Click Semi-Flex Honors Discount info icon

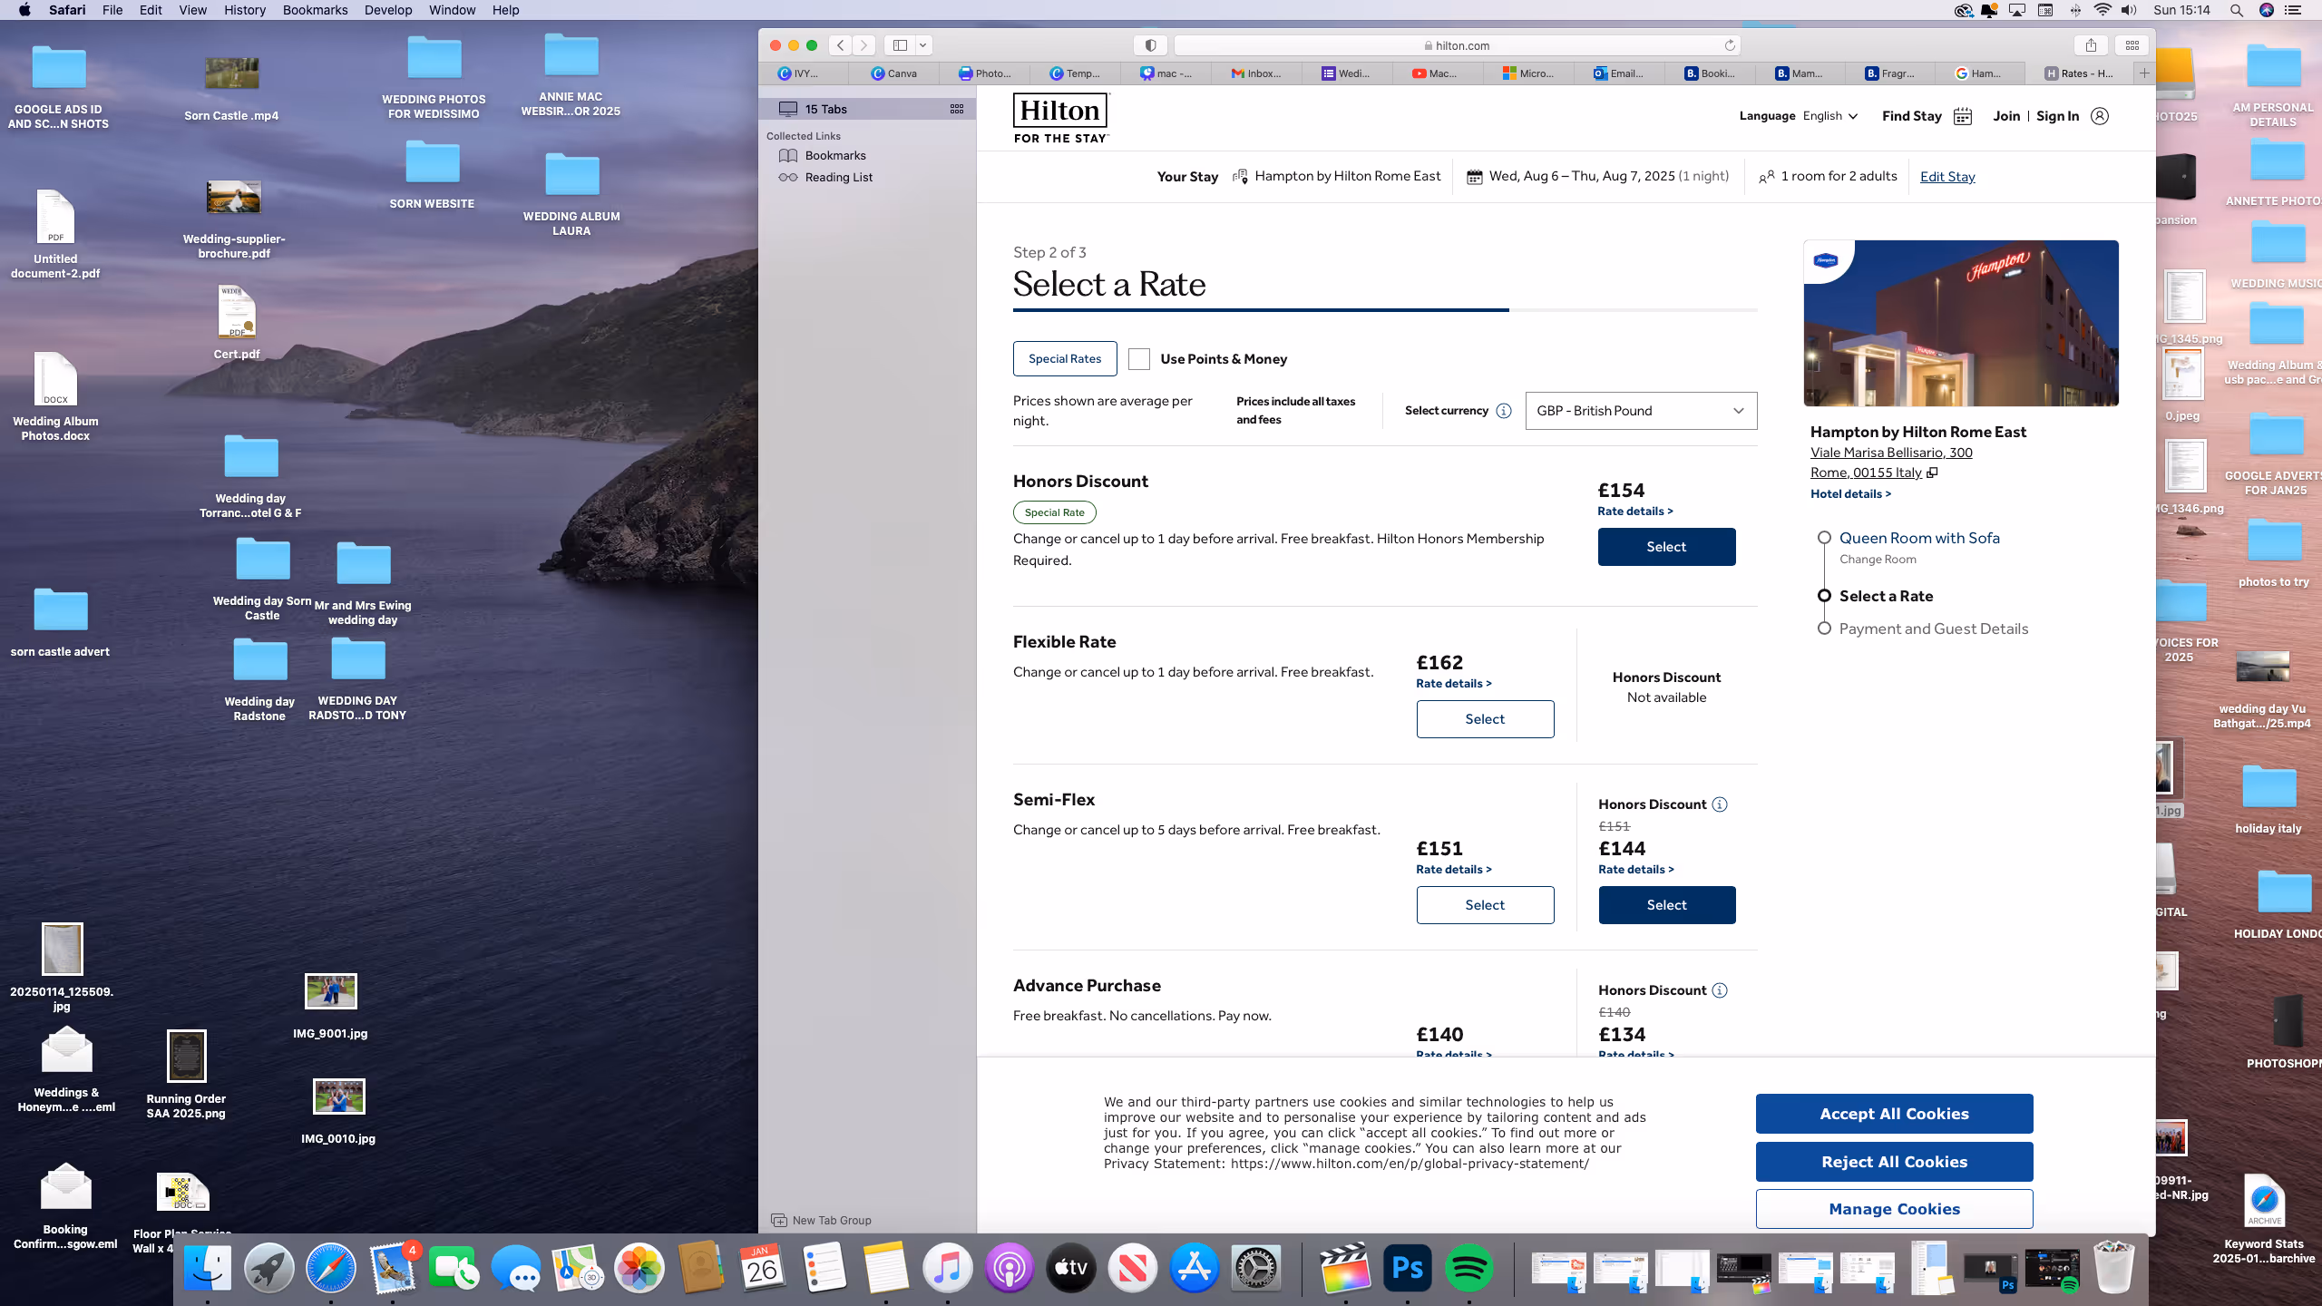[x=1720, y=804]
